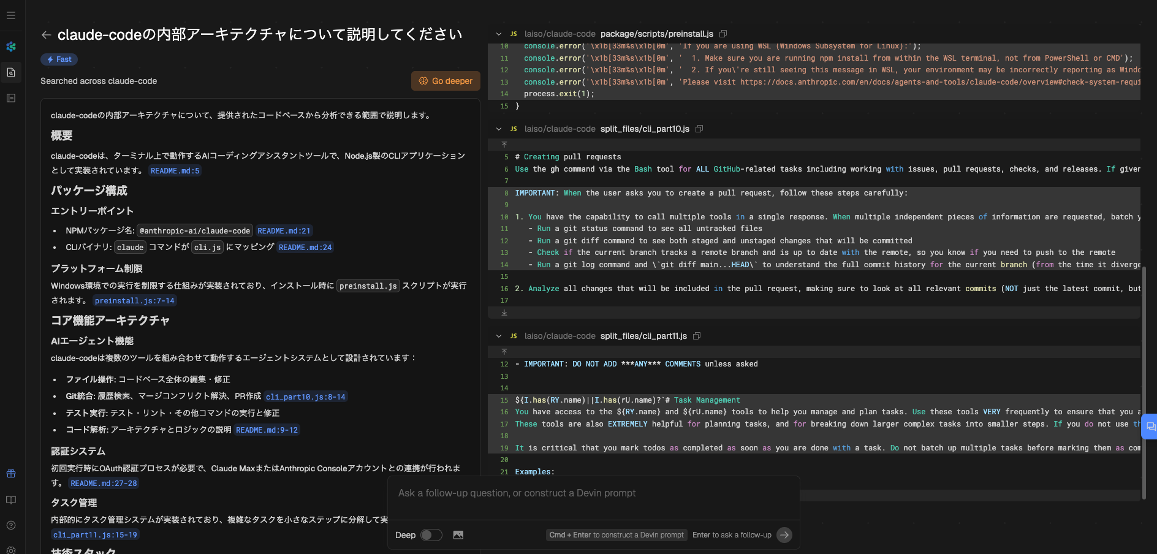The image size is (1157, 554).
Task: Open the hamburger menu in the sidebar
Action: (x=11, y=15)
